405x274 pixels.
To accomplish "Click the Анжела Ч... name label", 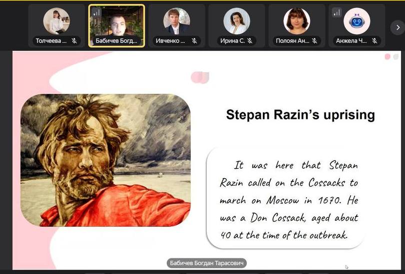I will click(351, 41).
